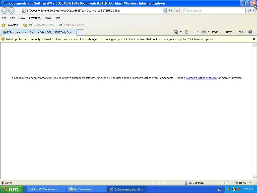Open the Safety command menu
Screen dimensions: 257x193
[x=229, y=32]
